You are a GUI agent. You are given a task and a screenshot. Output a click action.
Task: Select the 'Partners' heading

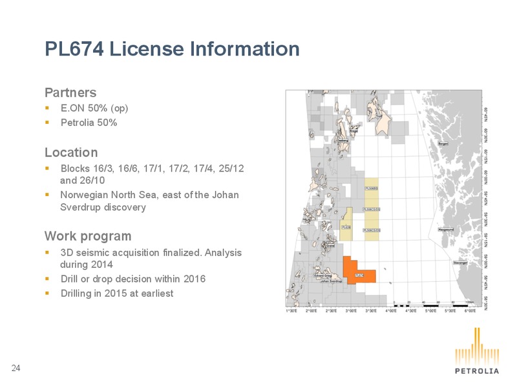point(70,92)
